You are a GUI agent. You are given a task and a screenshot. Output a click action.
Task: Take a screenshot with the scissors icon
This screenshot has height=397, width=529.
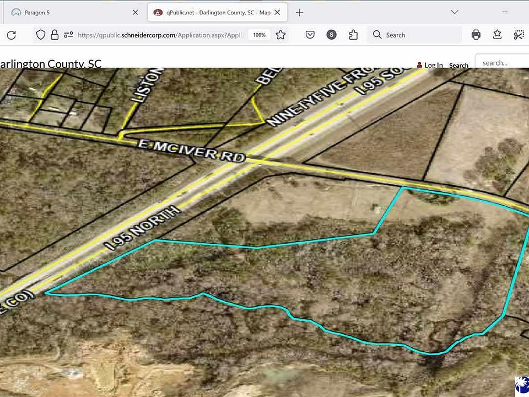pyautogui.click(x=519, y=35)
